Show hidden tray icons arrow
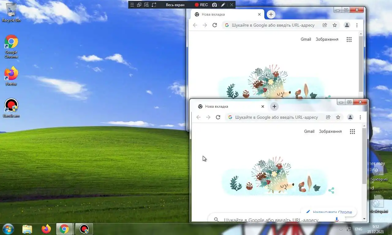Image resolution: width=392 pixels, height=235 pixels. 341,229
